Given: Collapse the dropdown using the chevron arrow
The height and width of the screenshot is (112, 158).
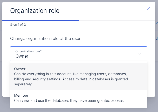Looking at the screenshot, I should [x=139, y=54].
